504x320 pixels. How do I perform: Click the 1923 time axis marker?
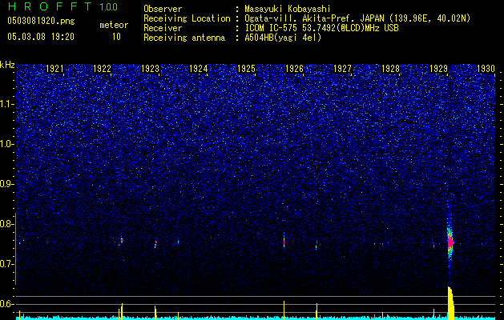tap(150, 69)
